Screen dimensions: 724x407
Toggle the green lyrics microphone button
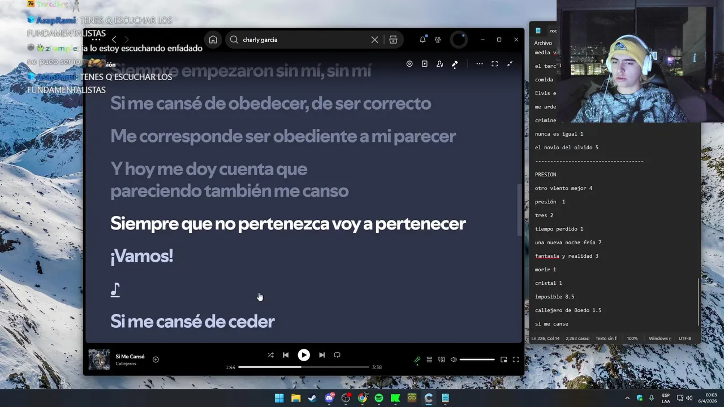pos(417,360)
